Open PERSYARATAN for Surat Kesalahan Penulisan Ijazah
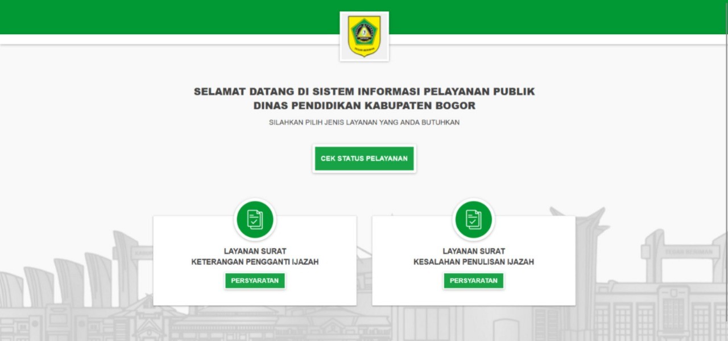 click(x=474, y=281)
